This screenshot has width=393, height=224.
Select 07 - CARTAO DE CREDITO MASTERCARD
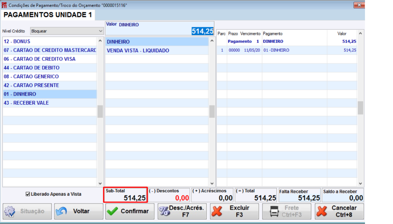(x=49, y=50)
